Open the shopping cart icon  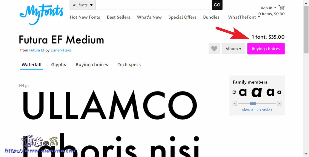(281, 7)
